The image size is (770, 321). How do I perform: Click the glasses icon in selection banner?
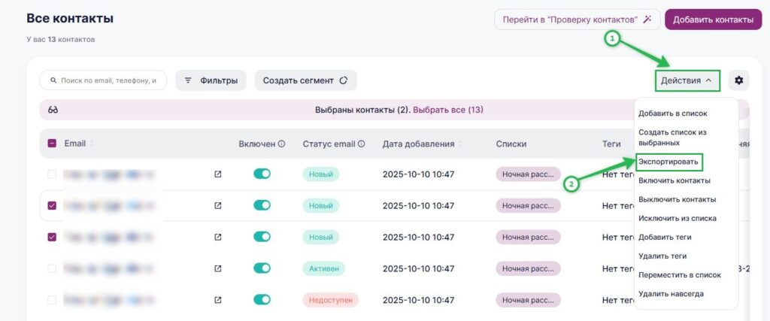[53, 110]
